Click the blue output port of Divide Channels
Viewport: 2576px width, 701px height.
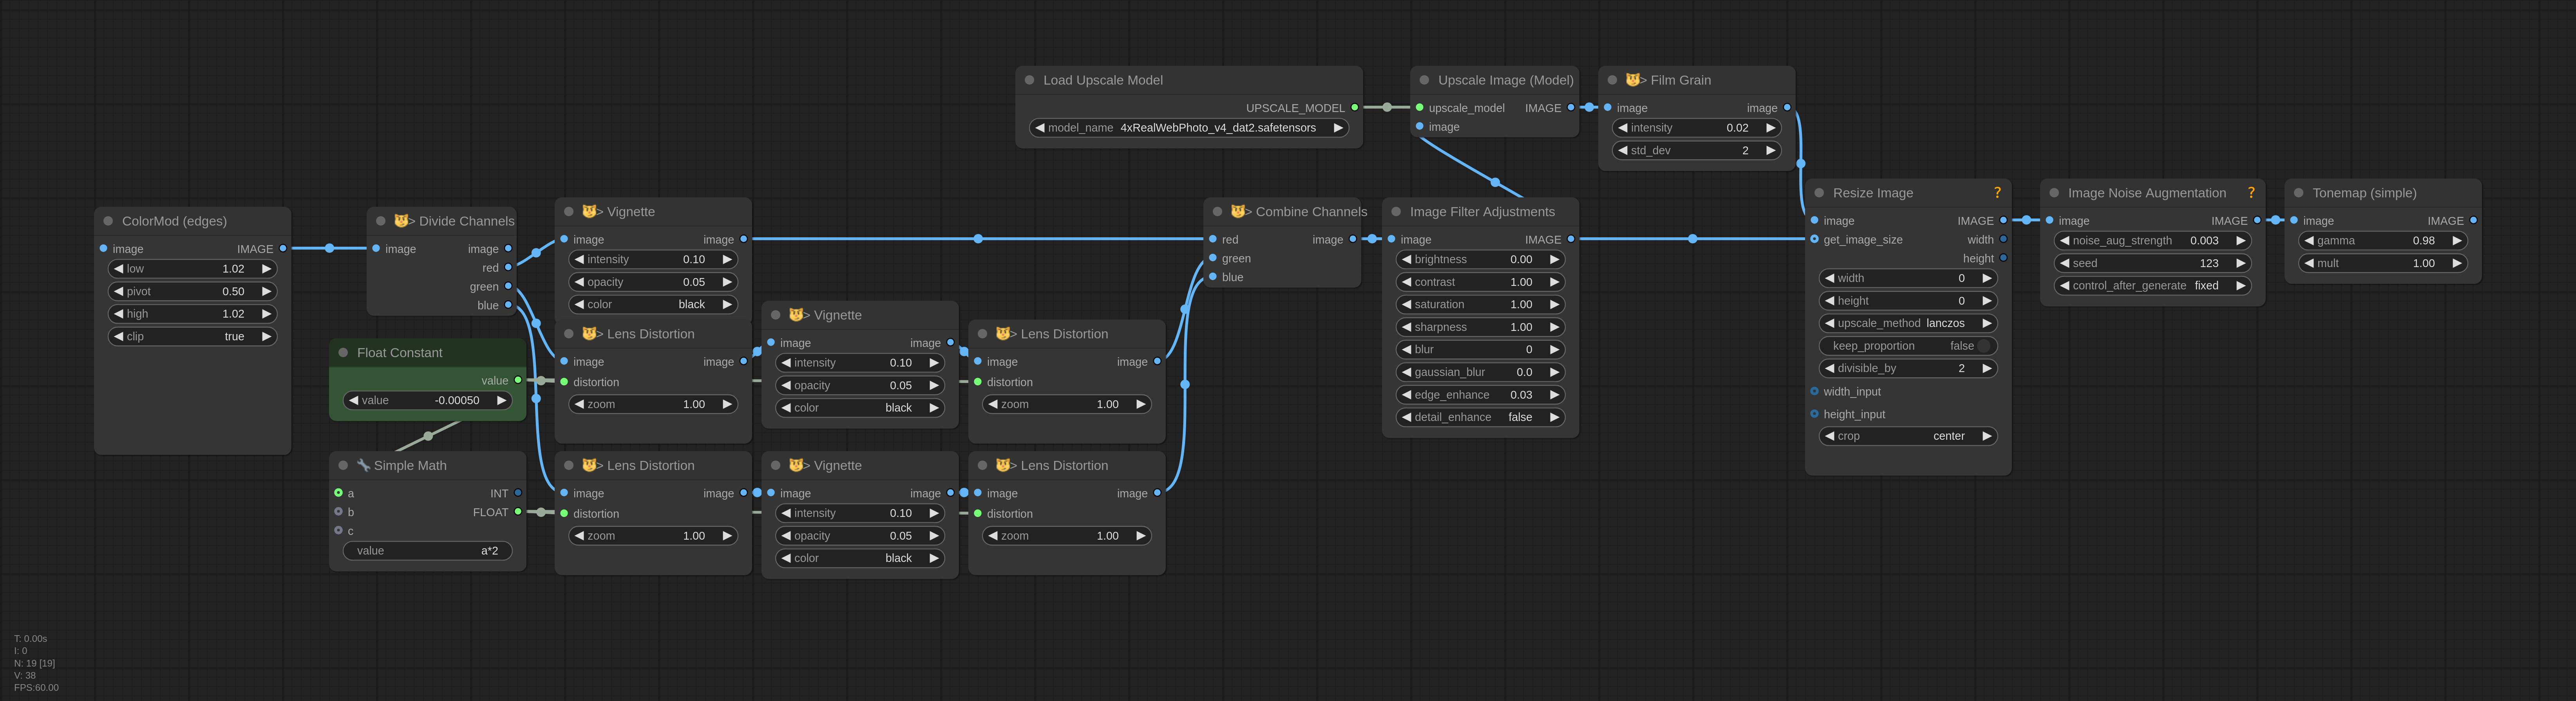[508, 305]
